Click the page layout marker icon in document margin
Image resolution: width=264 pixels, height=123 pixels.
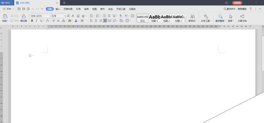(30, 56)
